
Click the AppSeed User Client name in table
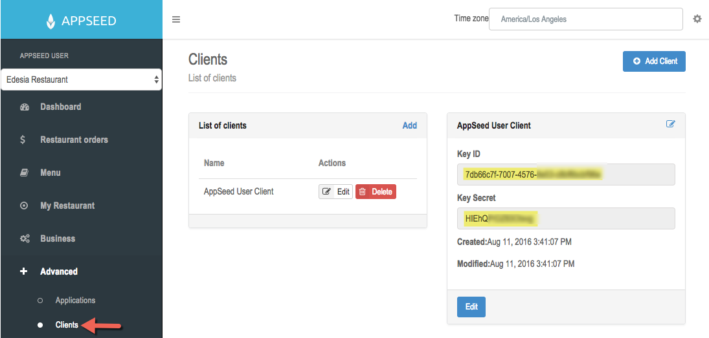(x=239, y=191)
